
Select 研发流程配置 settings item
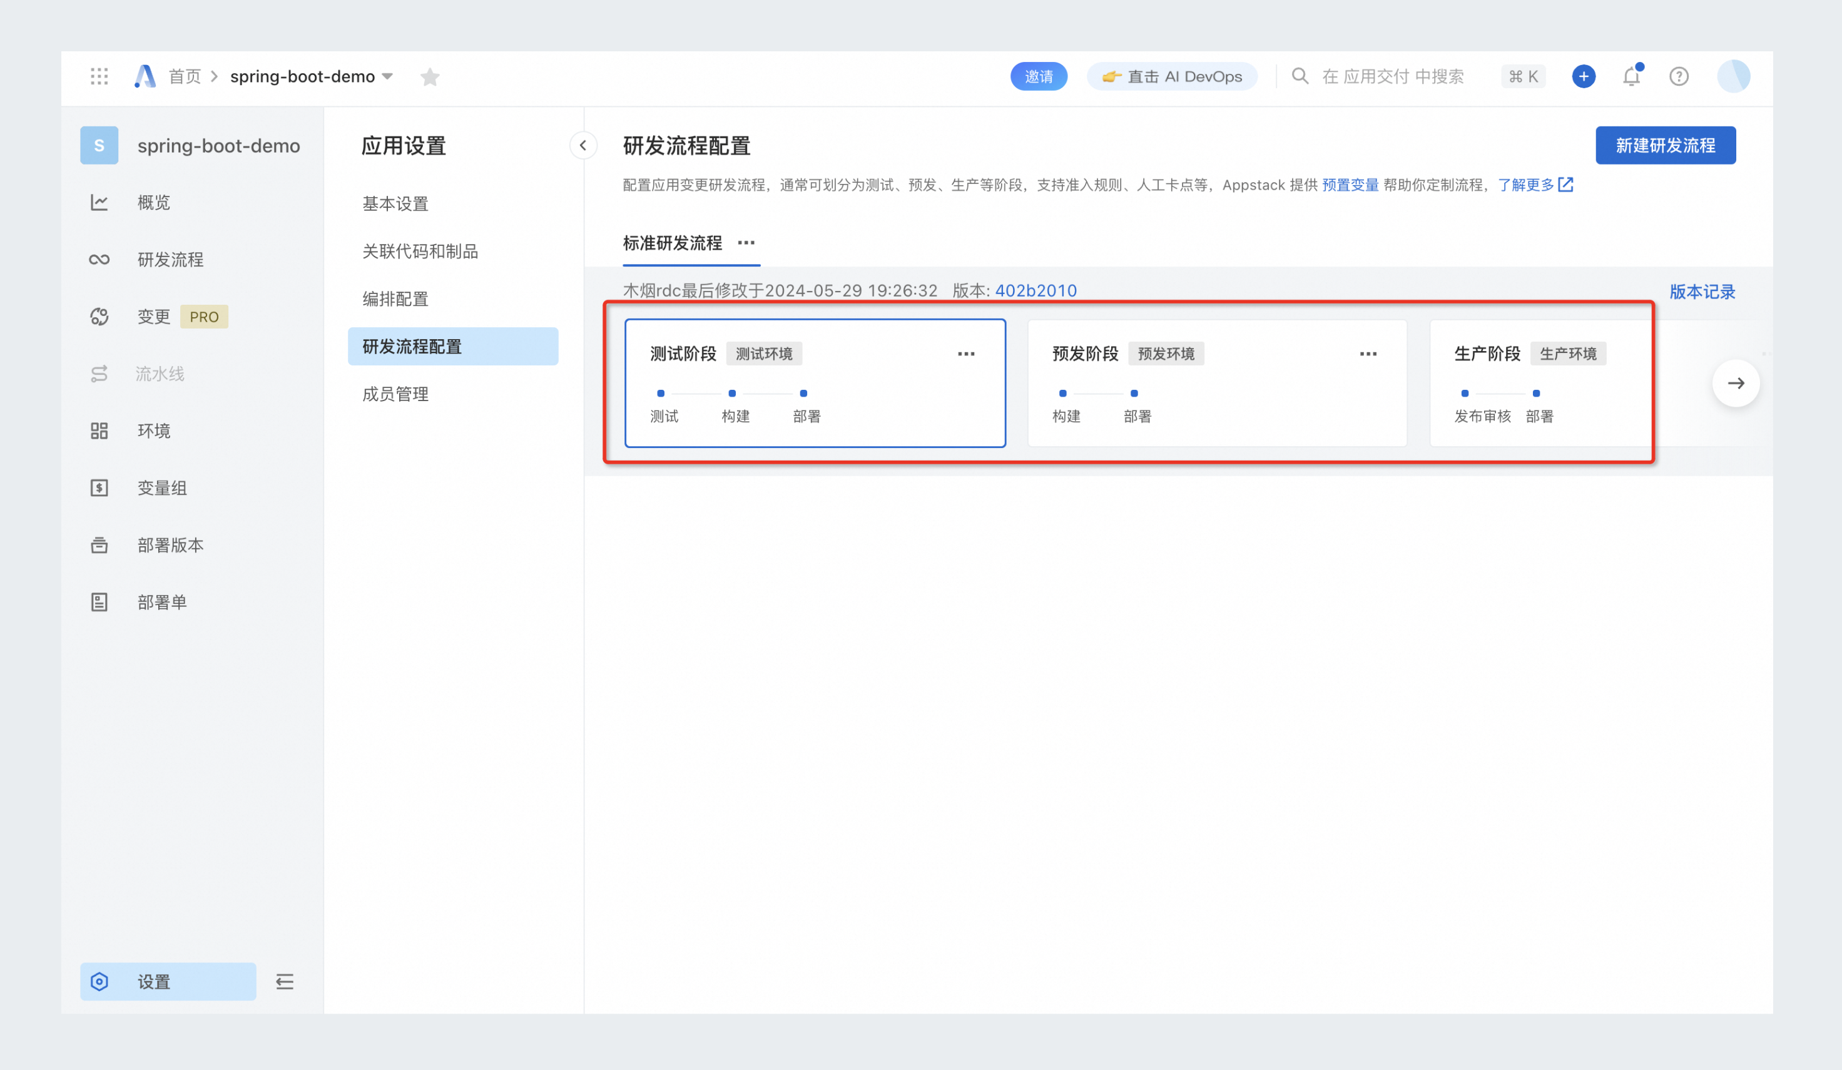[x=453, y=347]
